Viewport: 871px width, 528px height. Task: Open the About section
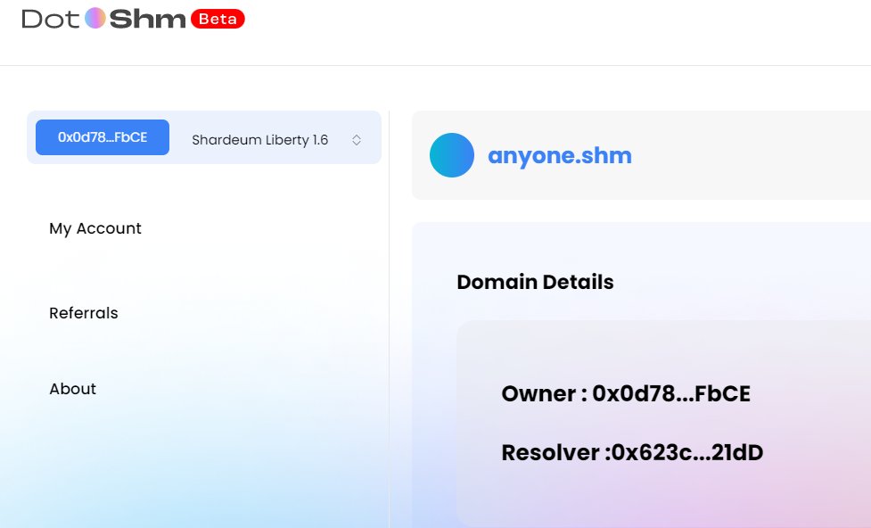tap(73, 389)
